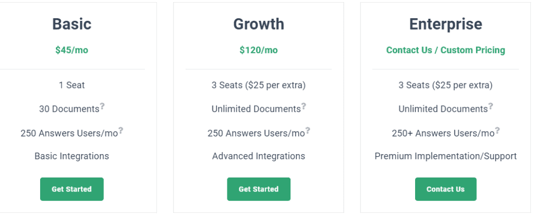The width and height of the screenshot is (534, 215).
Task: Open help icon next to 250+ Answers Users/mo
Action: point(497,130)
